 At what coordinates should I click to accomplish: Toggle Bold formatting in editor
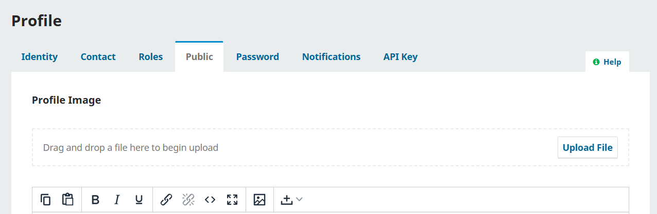tap(95, 200)
